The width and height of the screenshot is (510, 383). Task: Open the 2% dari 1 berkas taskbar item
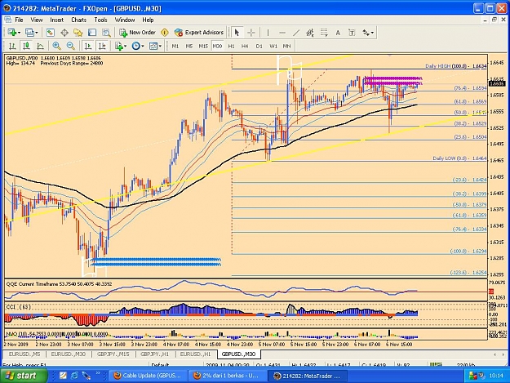point(227,376)
